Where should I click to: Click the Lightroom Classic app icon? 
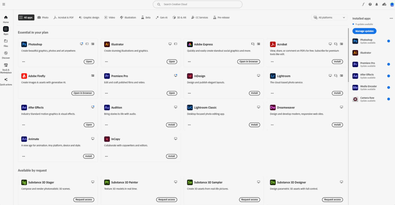pyautogui.click(x=190, y=107)
